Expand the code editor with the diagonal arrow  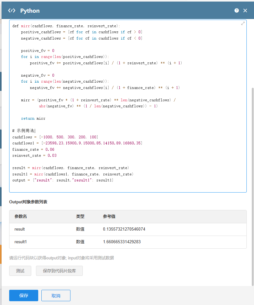(x=242, y=23)
